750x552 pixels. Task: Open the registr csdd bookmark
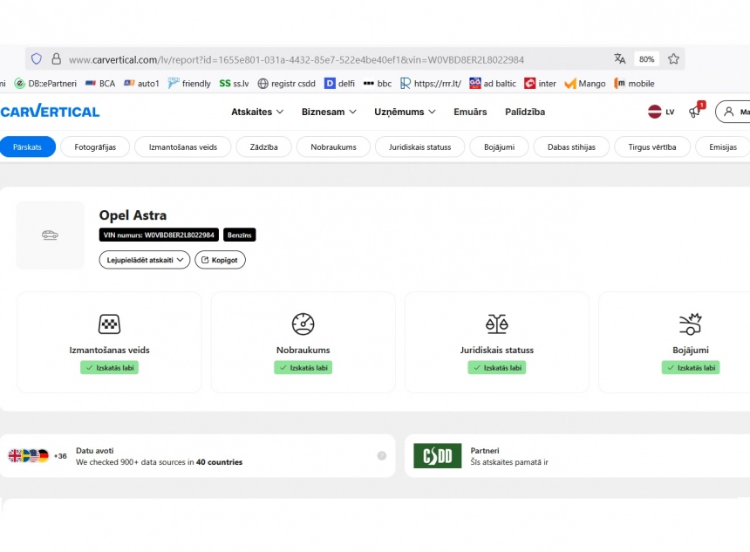[x=287, y=84]
